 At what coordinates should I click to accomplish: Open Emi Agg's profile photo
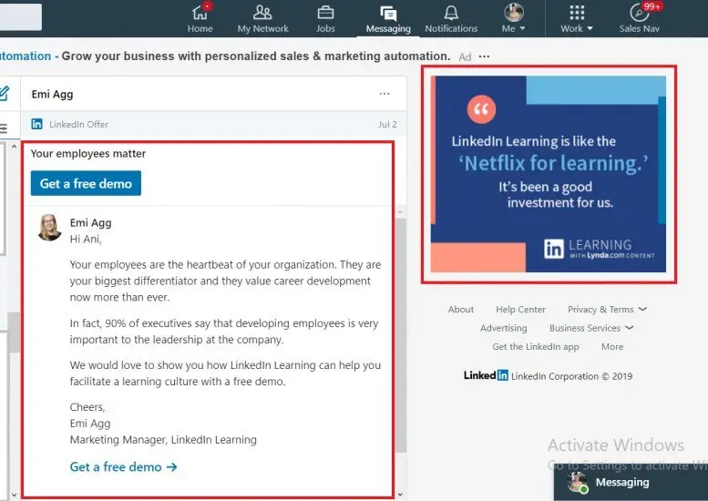pos(50,228)
